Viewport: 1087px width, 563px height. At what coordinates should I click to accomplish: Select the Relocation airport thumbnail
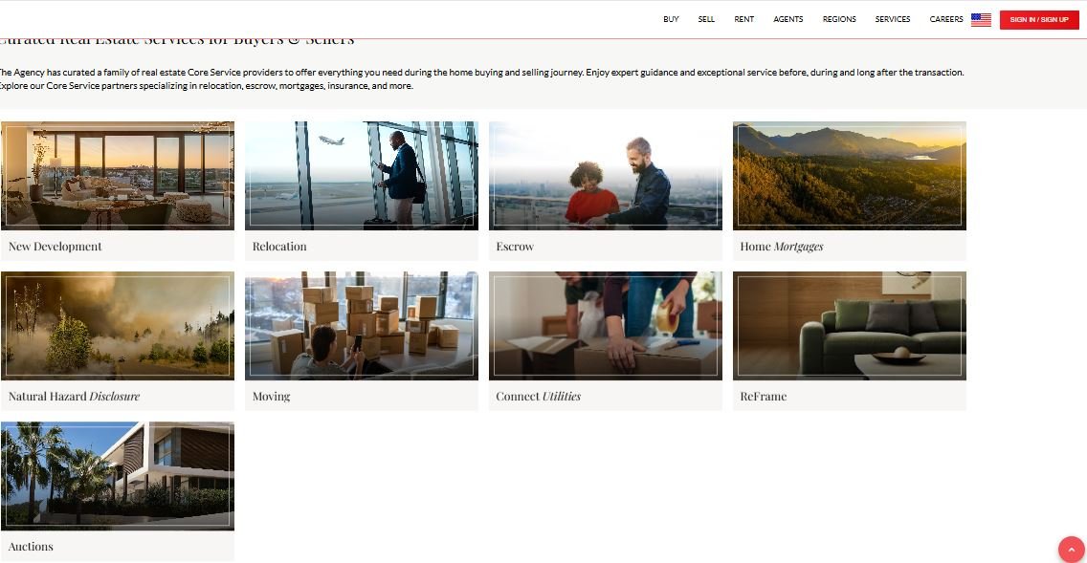click(361, 176)
